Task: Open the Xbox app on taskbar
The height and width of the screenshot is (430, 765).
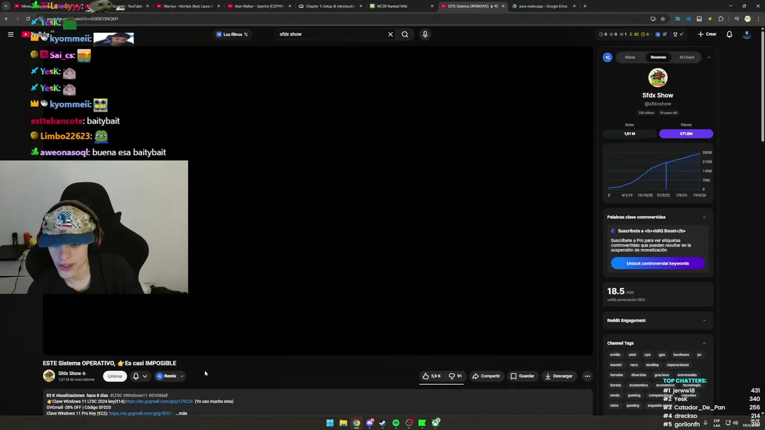Action: 436,423
